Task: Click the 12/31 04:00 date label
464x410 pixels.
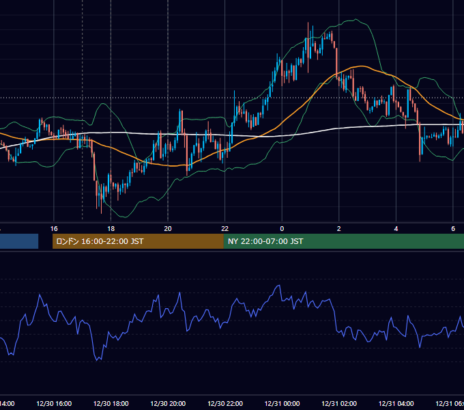Action: [396, 404]
